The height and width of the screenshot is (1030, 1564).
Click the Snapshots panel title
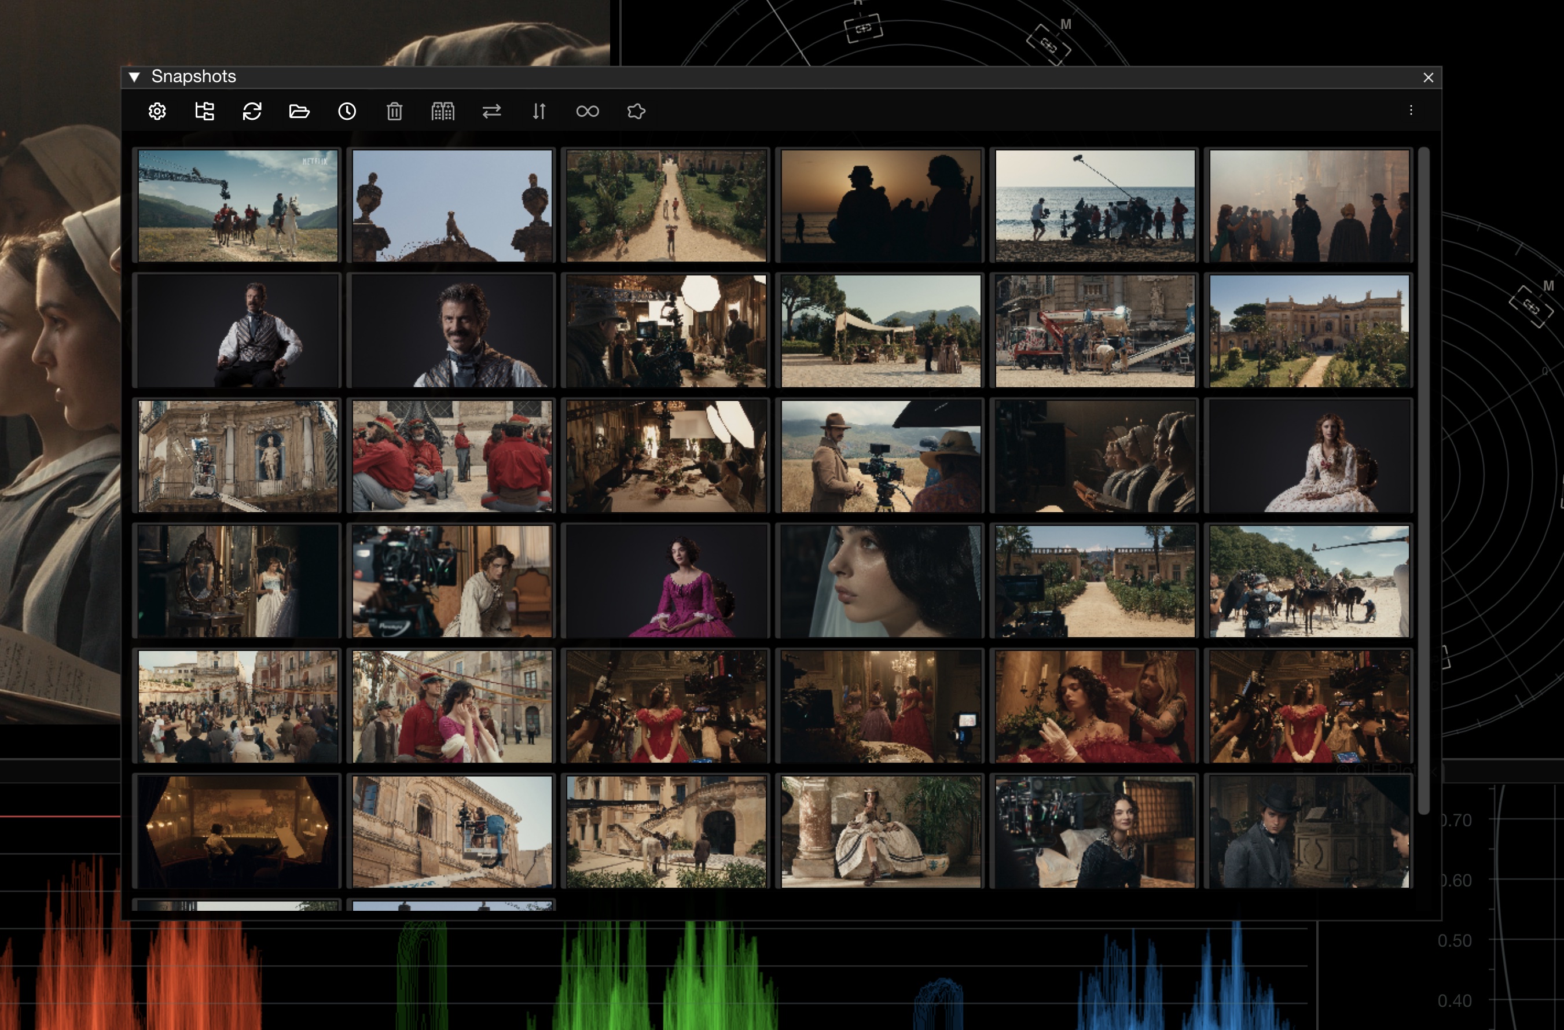click(193, 77)
